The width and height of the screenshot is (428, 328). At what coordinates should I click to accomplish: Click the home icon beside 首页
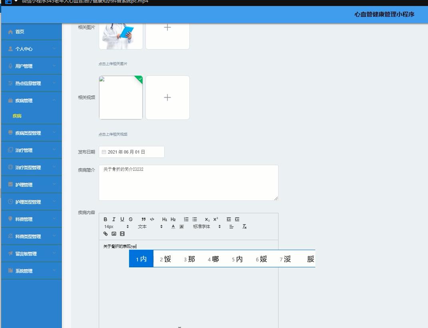click(x=10, y=32)
